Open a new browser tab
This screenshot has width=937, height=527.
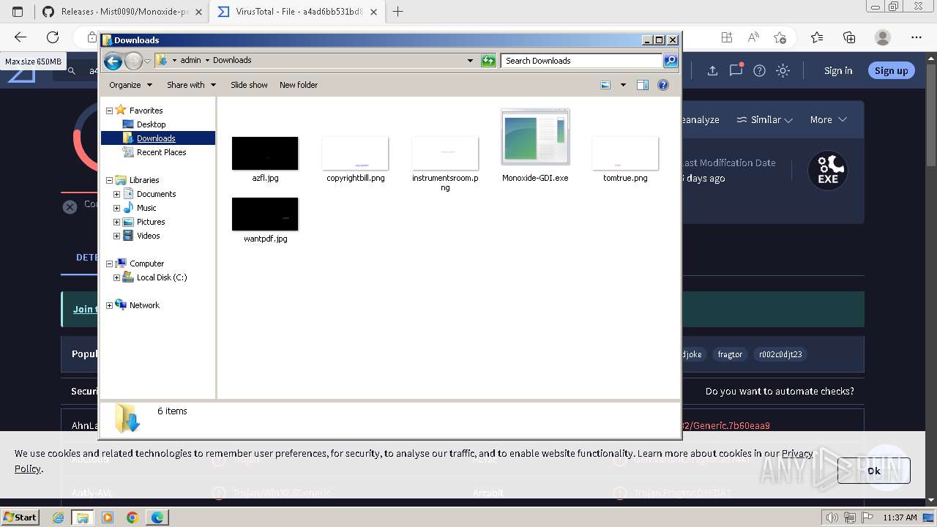[398, 12]
